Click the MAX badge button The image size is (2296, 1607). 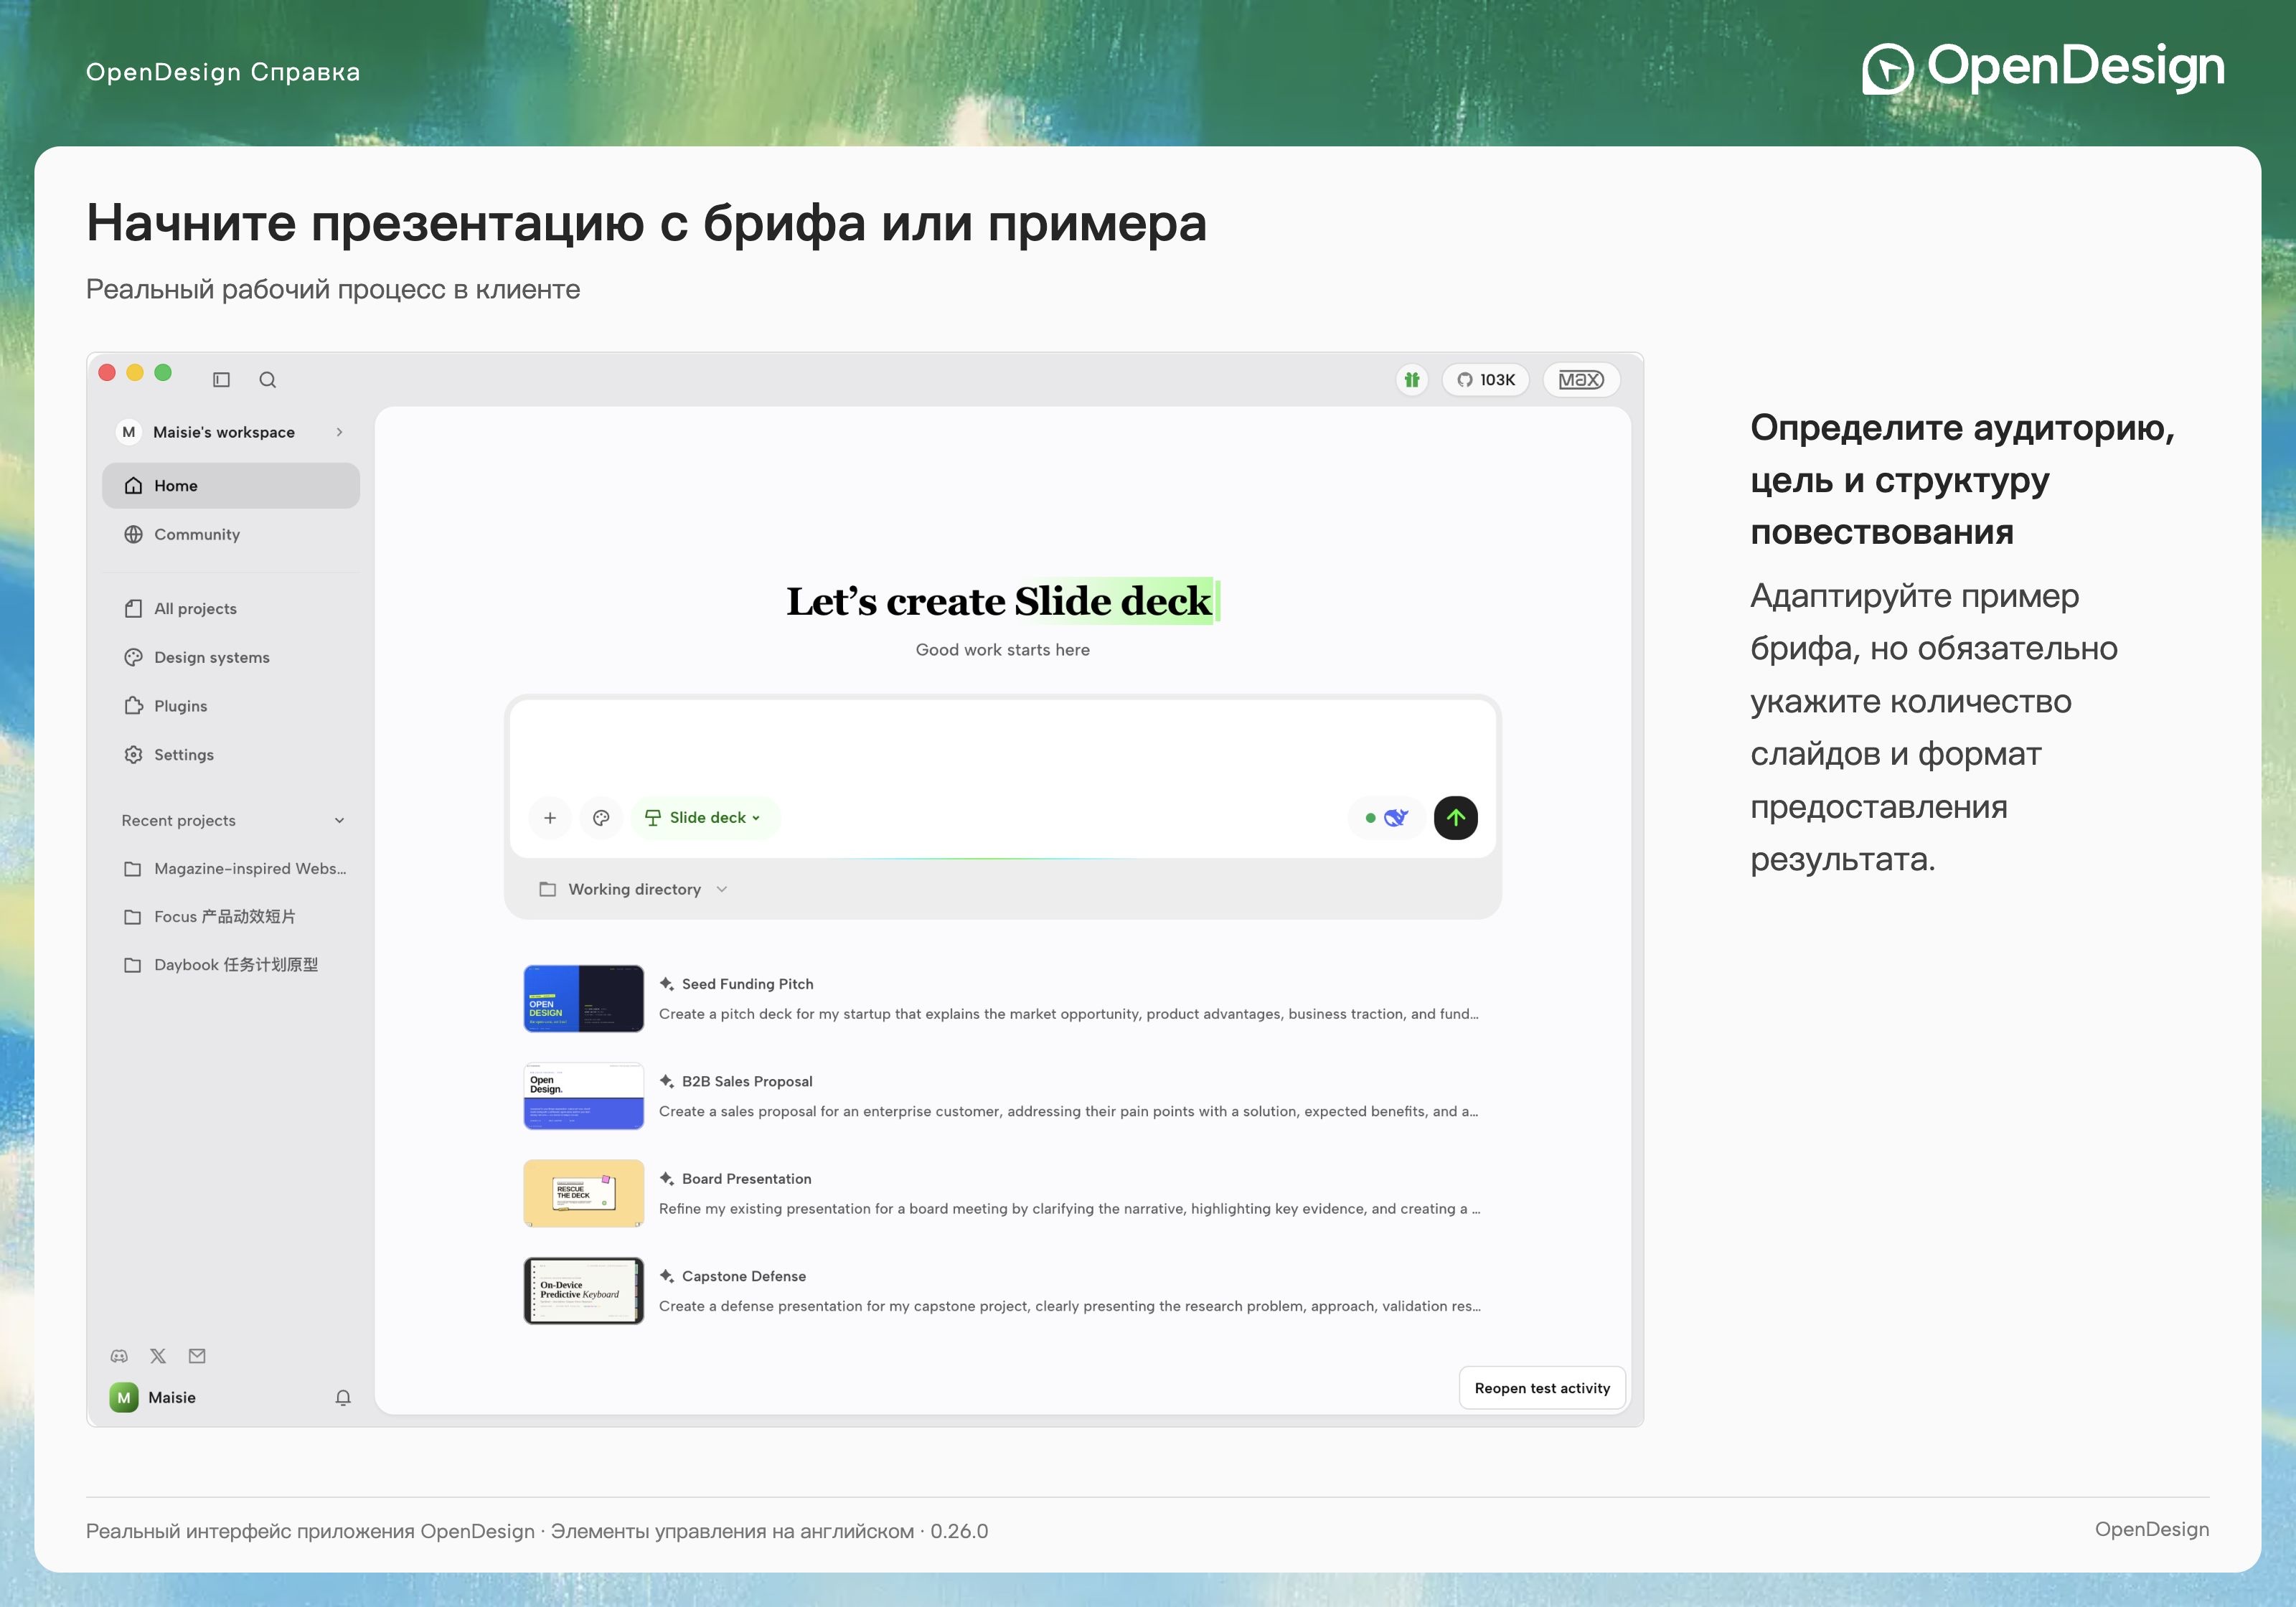[x=1581, y=380]
